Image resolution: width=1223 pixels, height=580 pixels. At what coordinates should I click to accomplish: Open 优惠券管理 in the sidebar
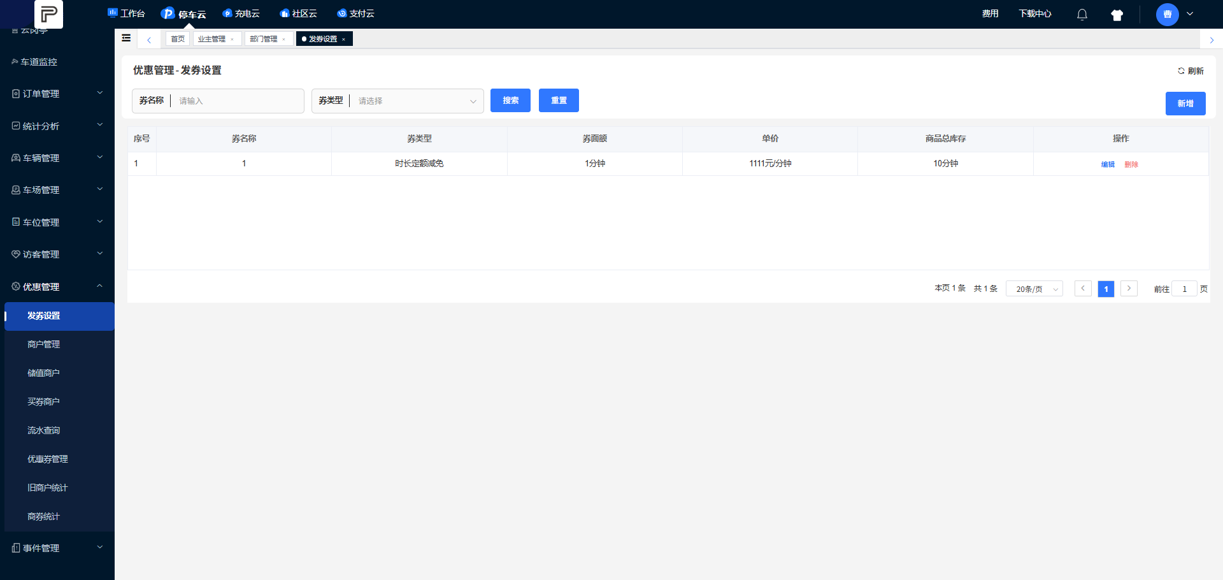coord(59,459)
